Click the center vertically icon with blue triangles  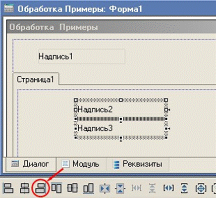click(120, 188)
